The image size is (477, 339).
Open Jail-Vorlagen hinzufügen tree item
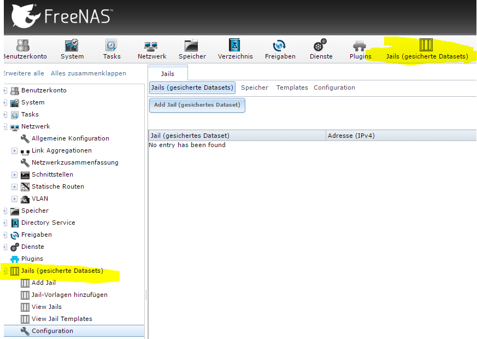pyautogui.click(x=69, y=295)
